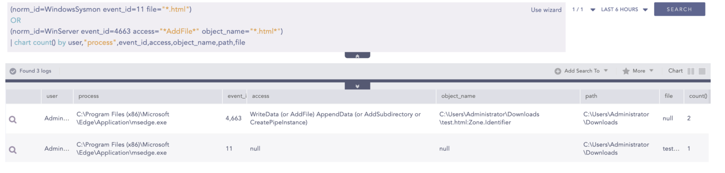The width and height of the screenshot is (725, 173).
Task: Click the checkmark icon beside Found 3 logs
Action: [13, 71]
